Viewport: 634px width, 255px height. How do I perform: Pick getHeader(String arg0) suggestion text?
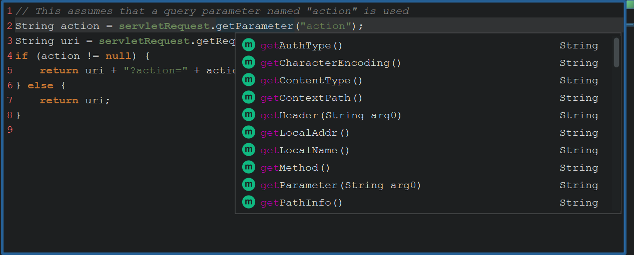[x=331, y=115]
